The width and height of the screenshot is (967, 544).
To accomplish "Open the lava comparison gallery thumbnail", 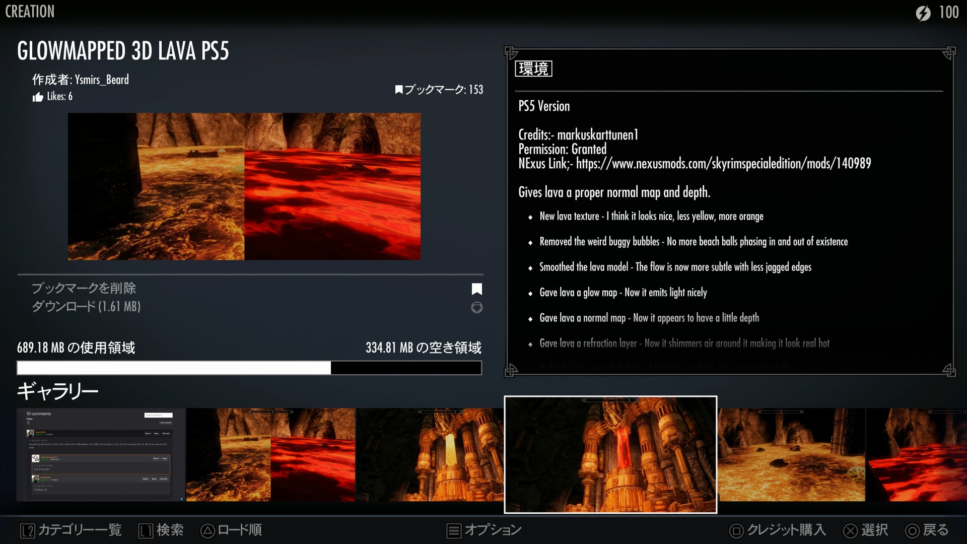I will click(x=270, y=454).
